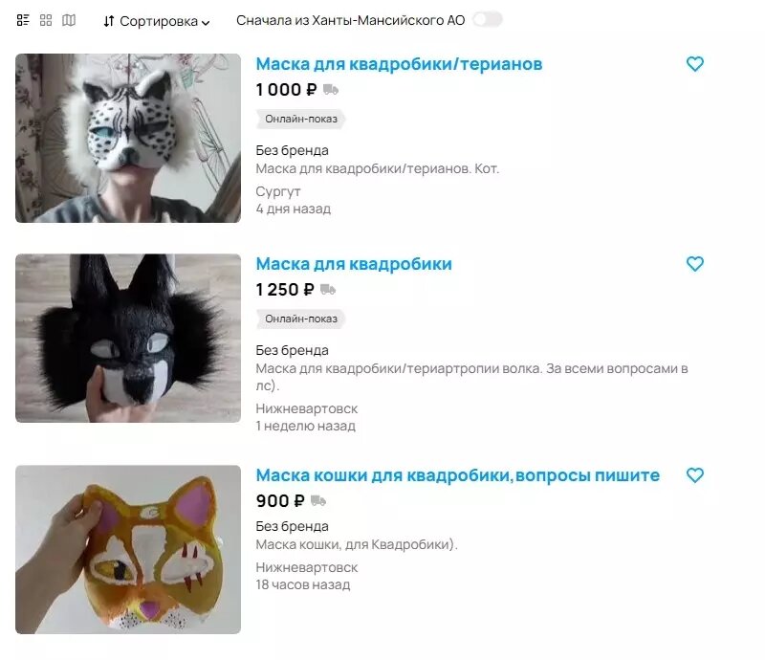Viewport: 765px width, 660px height.
Task: Favorite the 900 ₽ cat mask listing
Action: pos(695,475)
